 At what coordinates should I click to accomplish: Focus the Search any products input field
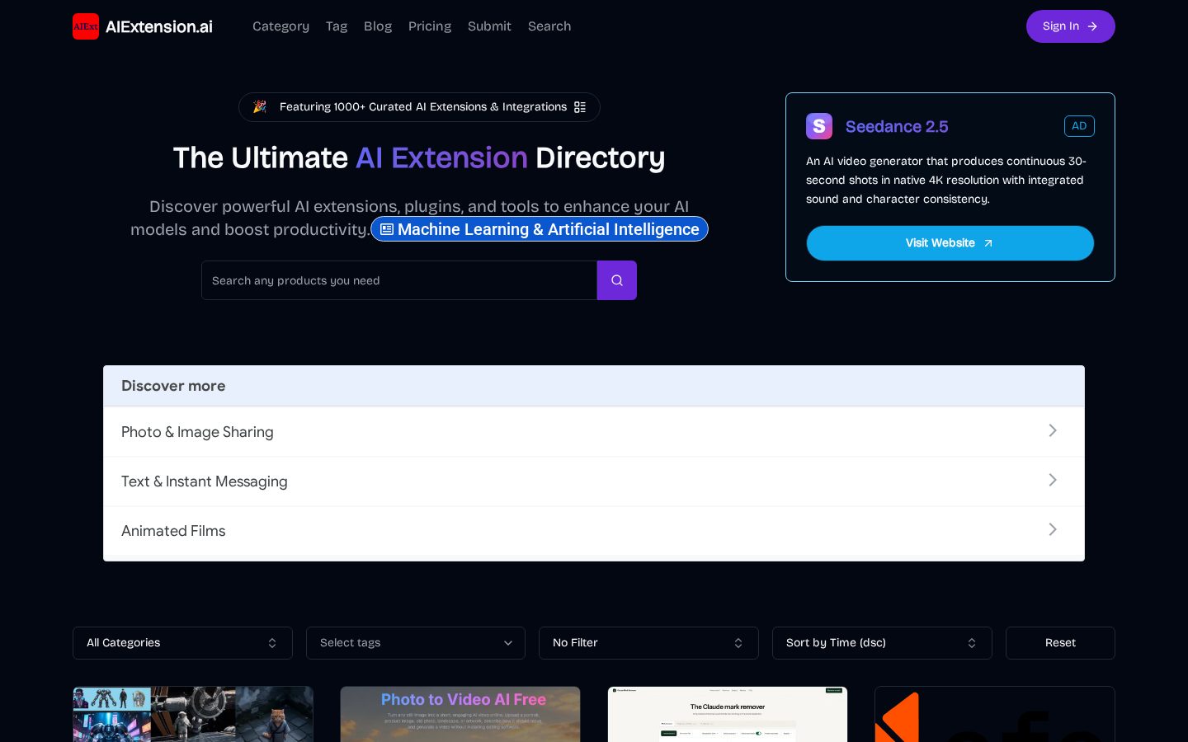pyautogui.click(x=399, y=280)
